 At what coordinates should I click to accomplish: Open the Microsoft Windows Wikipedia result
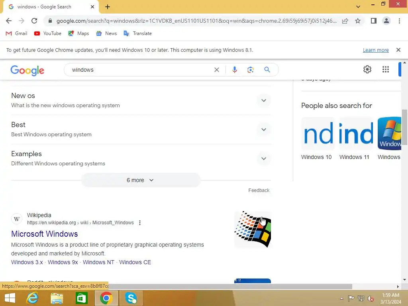[x=45, y=234]
